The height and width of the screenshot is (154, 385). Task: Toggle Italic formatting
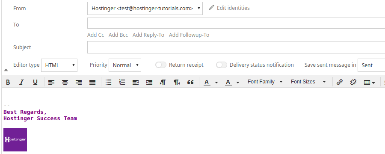[x=22, y=82]
